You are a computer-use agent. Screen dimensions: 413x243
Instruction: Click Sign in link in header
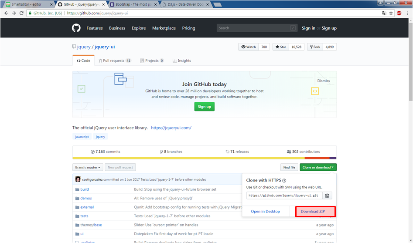(308, 28)
